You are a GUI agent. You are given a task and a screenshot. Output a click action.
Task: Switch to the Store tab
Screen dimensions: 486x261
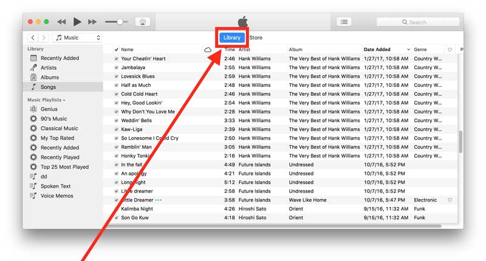pyautogui.click(x=256, y=38)
